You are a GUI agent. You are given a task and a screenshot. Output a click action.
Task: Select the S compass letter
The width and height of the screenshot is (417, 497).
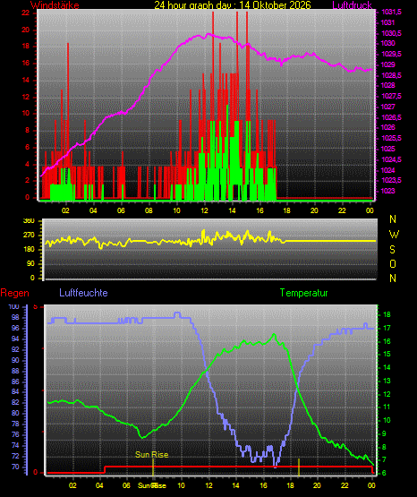tap(392, 250)
